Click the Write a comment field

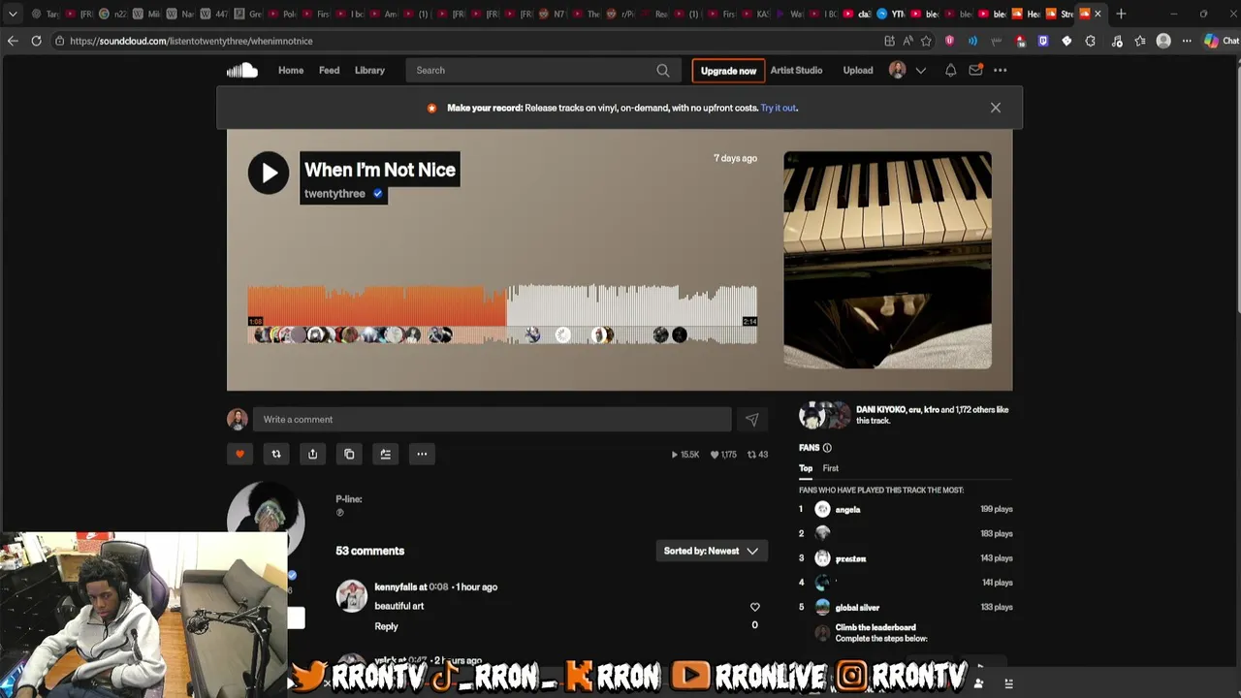pyautogui.click(x=492, y=420)
